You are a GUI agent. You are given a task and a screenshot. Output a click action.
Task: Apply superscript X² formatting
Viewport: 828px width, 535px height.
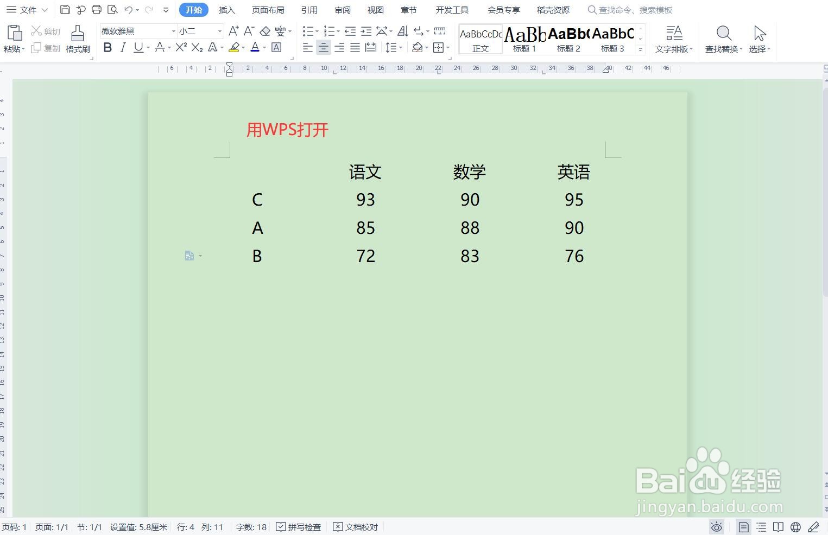click(181, 48)
